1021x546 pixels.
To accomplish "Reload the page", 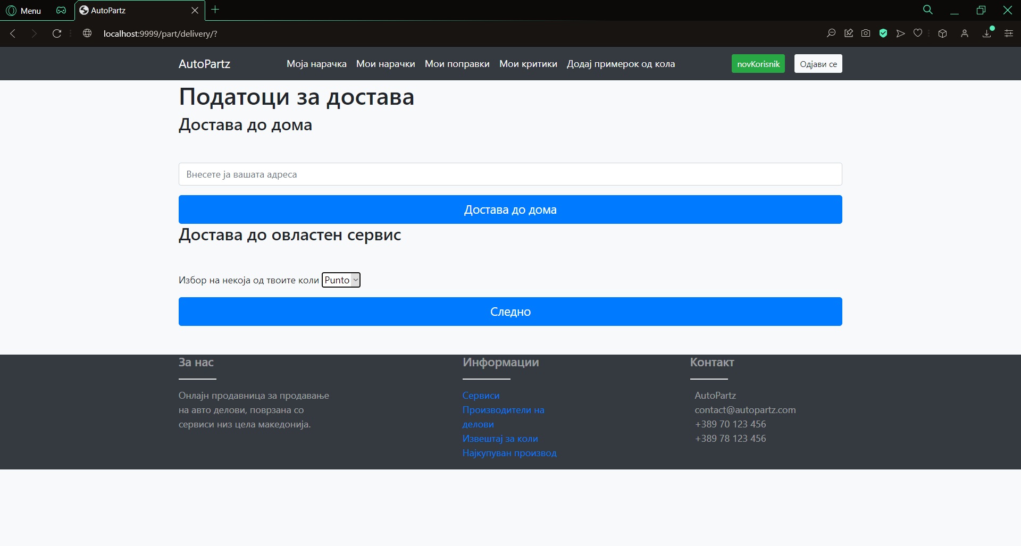I will [57, 33].
